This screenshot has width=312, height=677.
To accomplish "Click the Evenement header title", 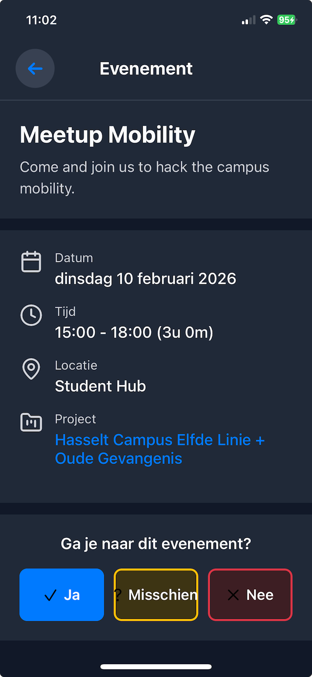I will pos(146,68).
